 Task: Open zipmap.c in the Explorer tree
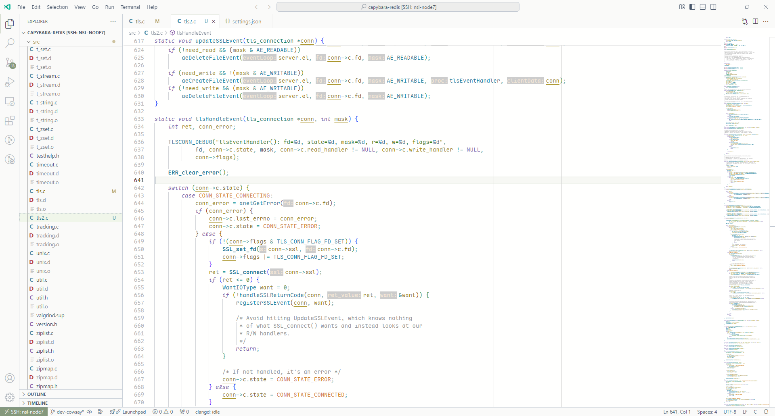coord(71,368)
